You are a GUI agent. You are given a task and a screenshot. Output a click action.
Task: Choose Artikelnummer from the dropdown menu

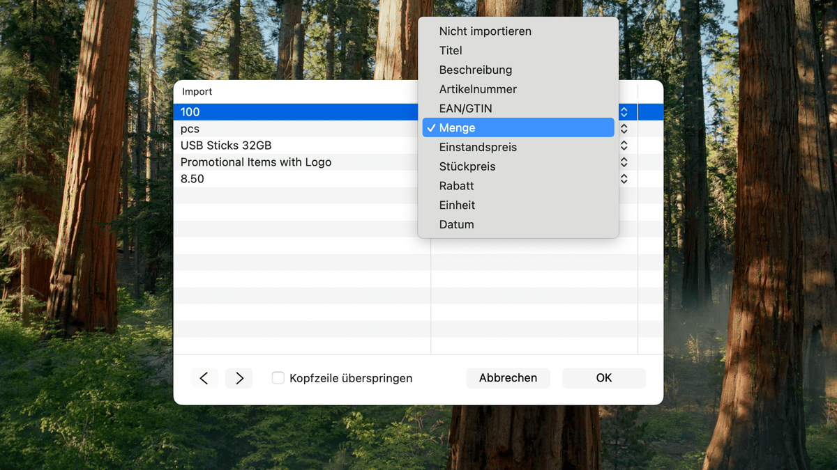478,89
